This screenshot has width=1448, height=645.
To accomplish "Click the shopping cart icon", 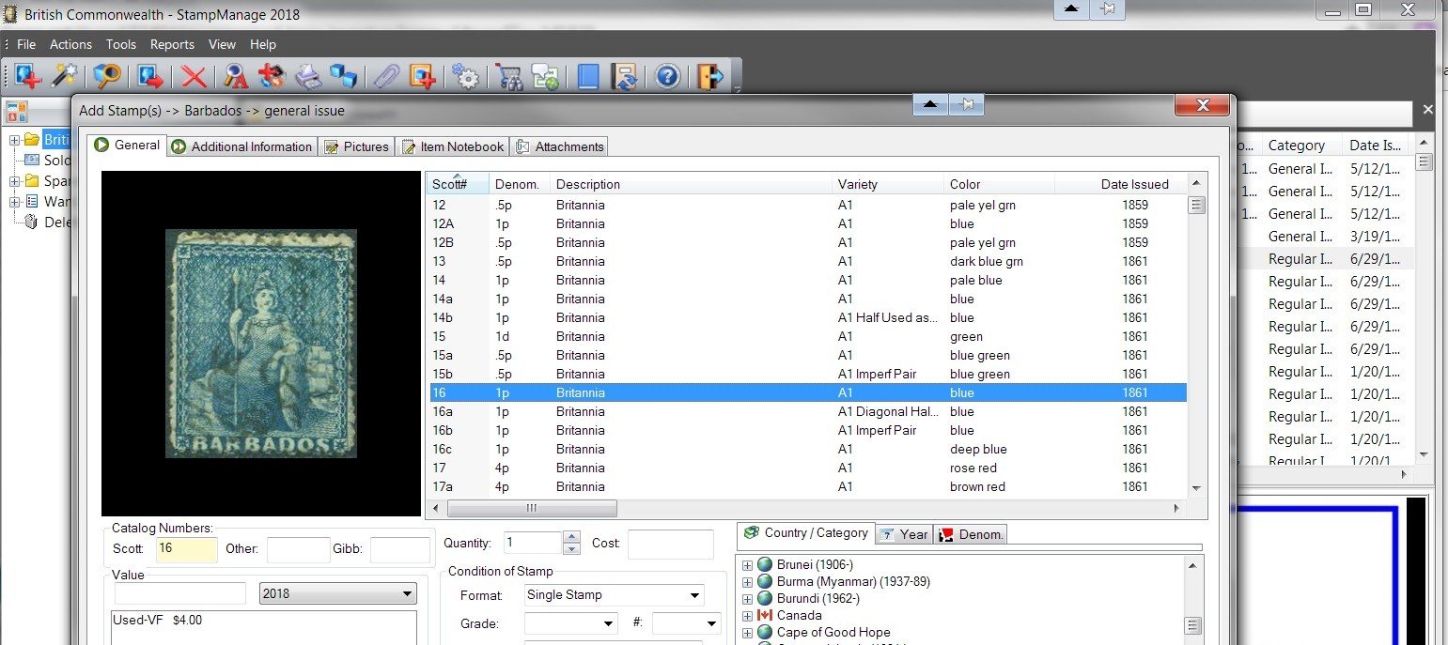I will 508,76.
